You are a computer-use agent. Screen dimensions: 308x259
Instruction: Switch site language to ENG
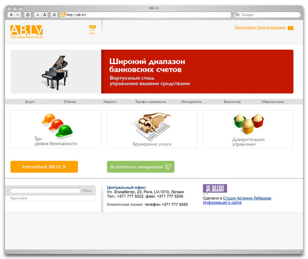[92, 33]
